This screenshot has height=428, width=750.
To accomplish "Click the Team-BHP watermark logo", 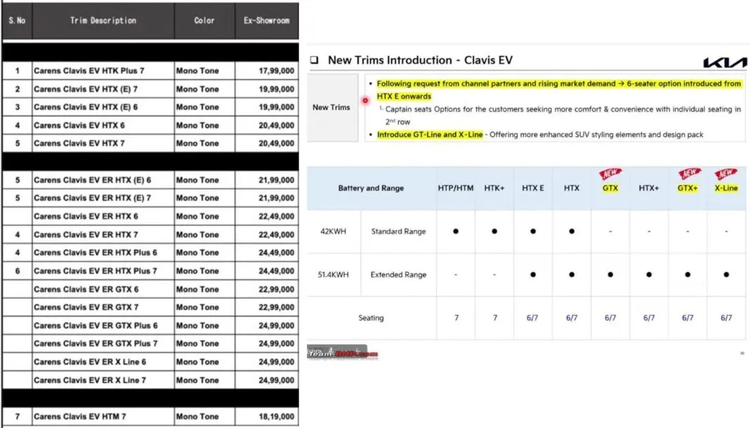I will 343,353.
